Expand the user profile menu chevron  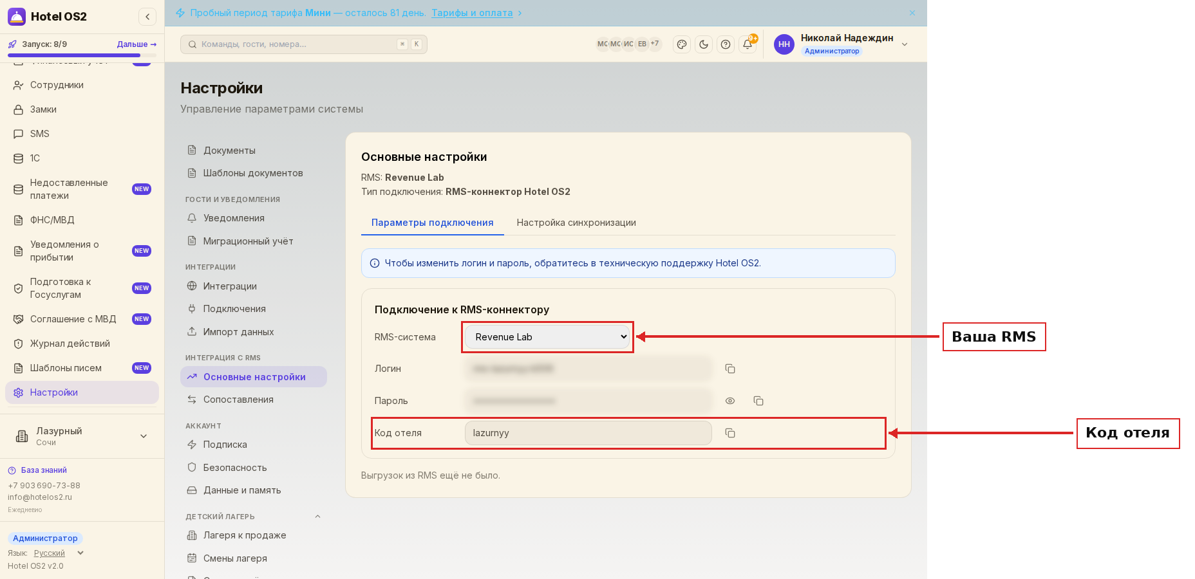pos(905,44)
